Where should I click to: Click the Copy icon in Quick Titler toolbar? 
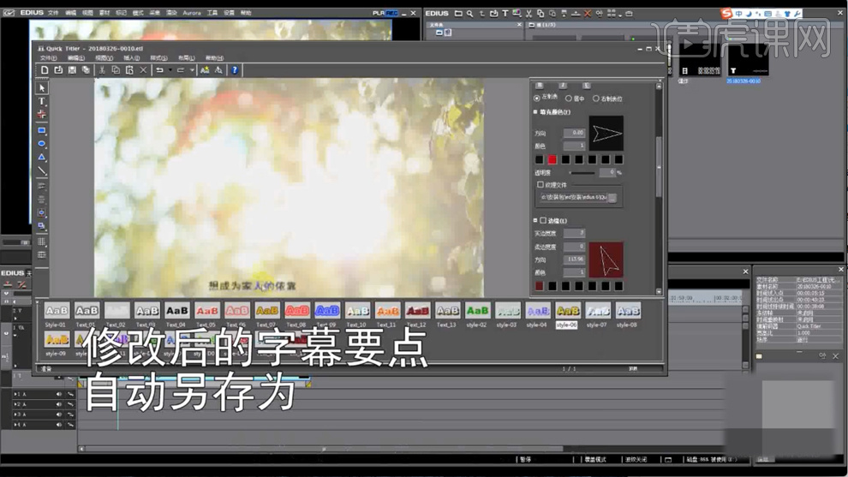point(116,69)
